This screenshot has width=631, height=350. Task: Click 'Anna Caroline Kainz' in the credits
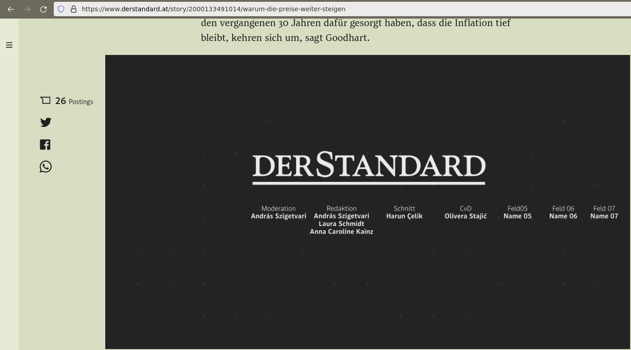[x=341, y=232]
